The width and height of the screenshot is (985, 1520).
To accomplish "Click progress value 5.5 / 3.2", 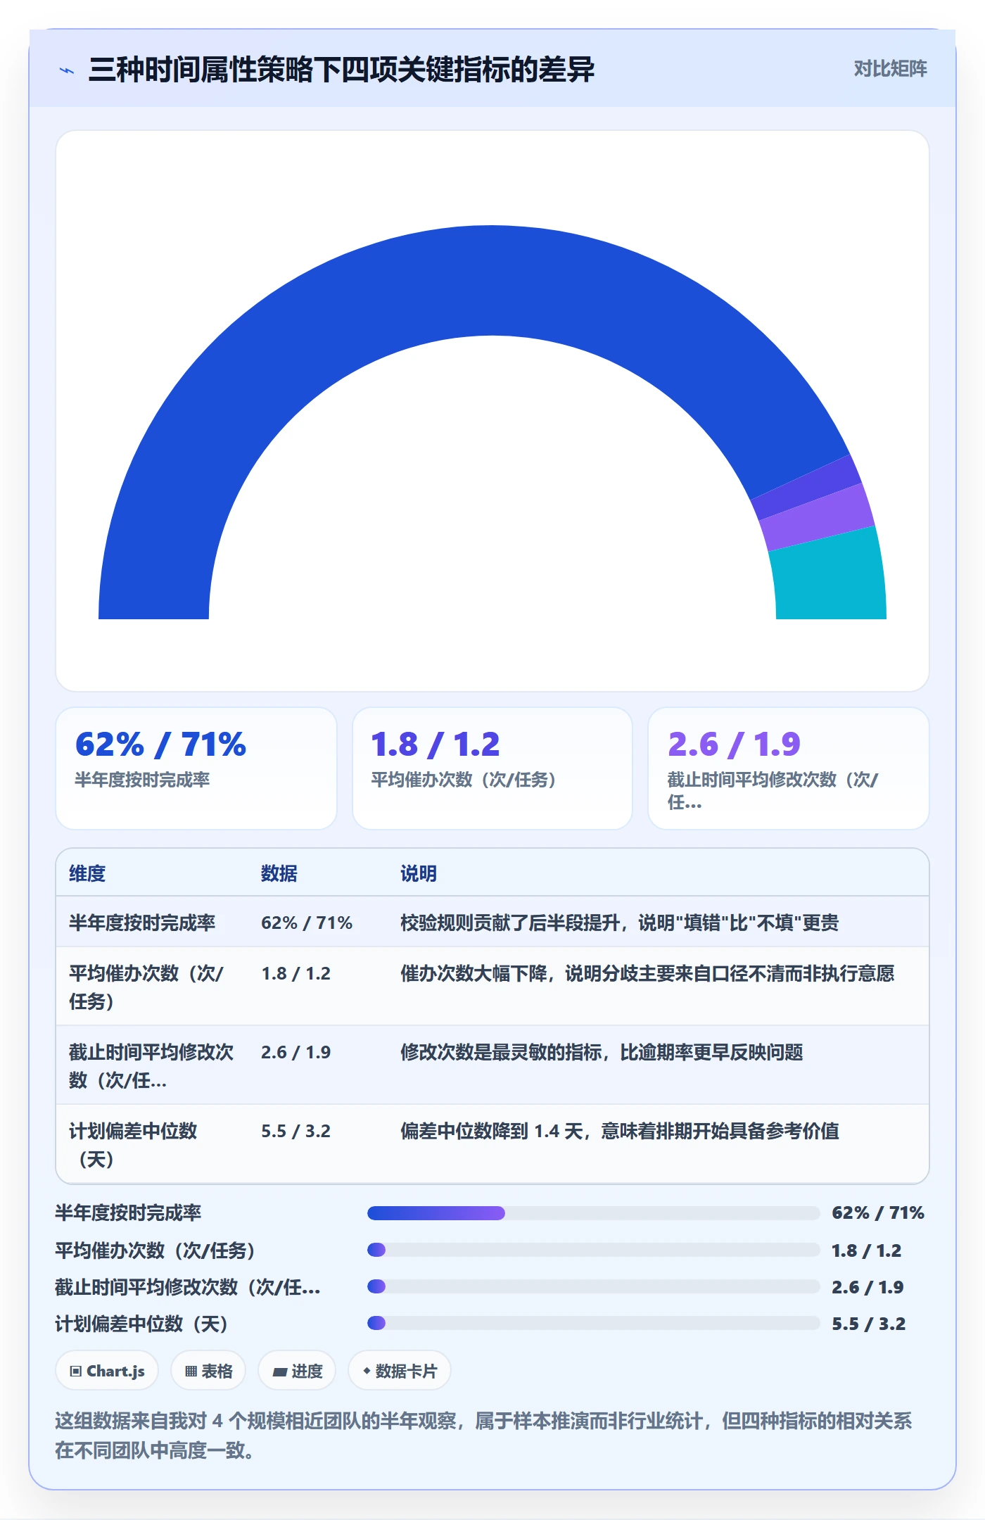I will coord(868,1324).
